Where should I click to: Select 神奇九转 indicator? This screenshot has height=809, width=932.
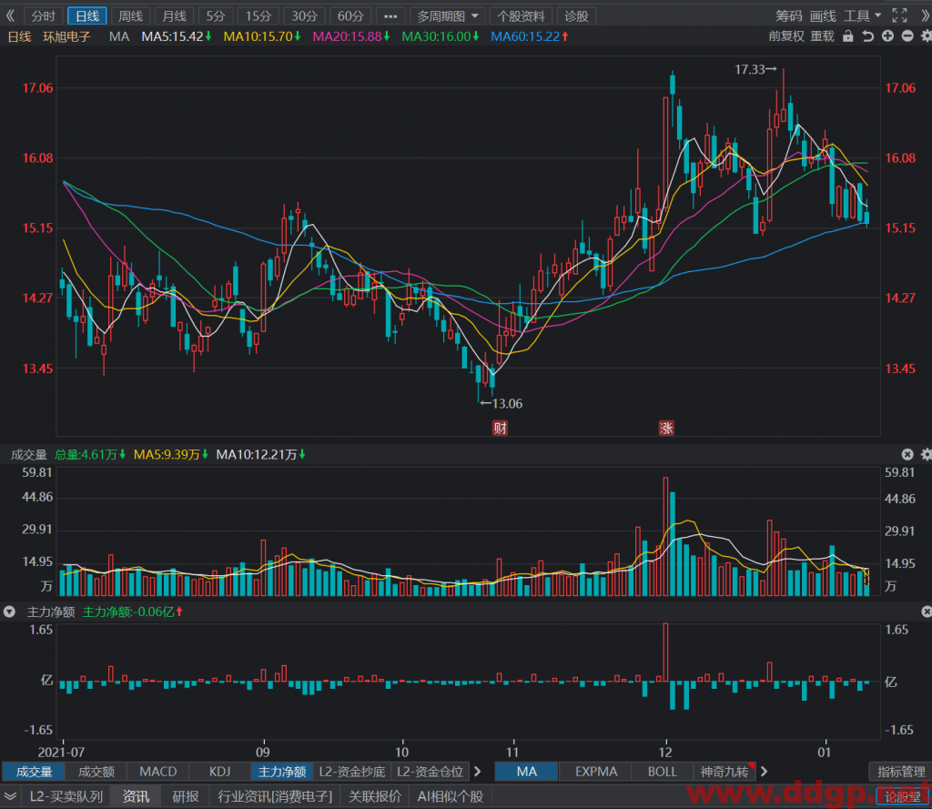(724, 772)
